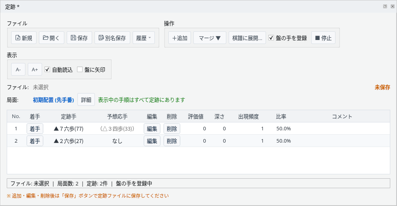Restore the 定跡 panel with float icon
This screenshot has height=206, width=397.
385,6
